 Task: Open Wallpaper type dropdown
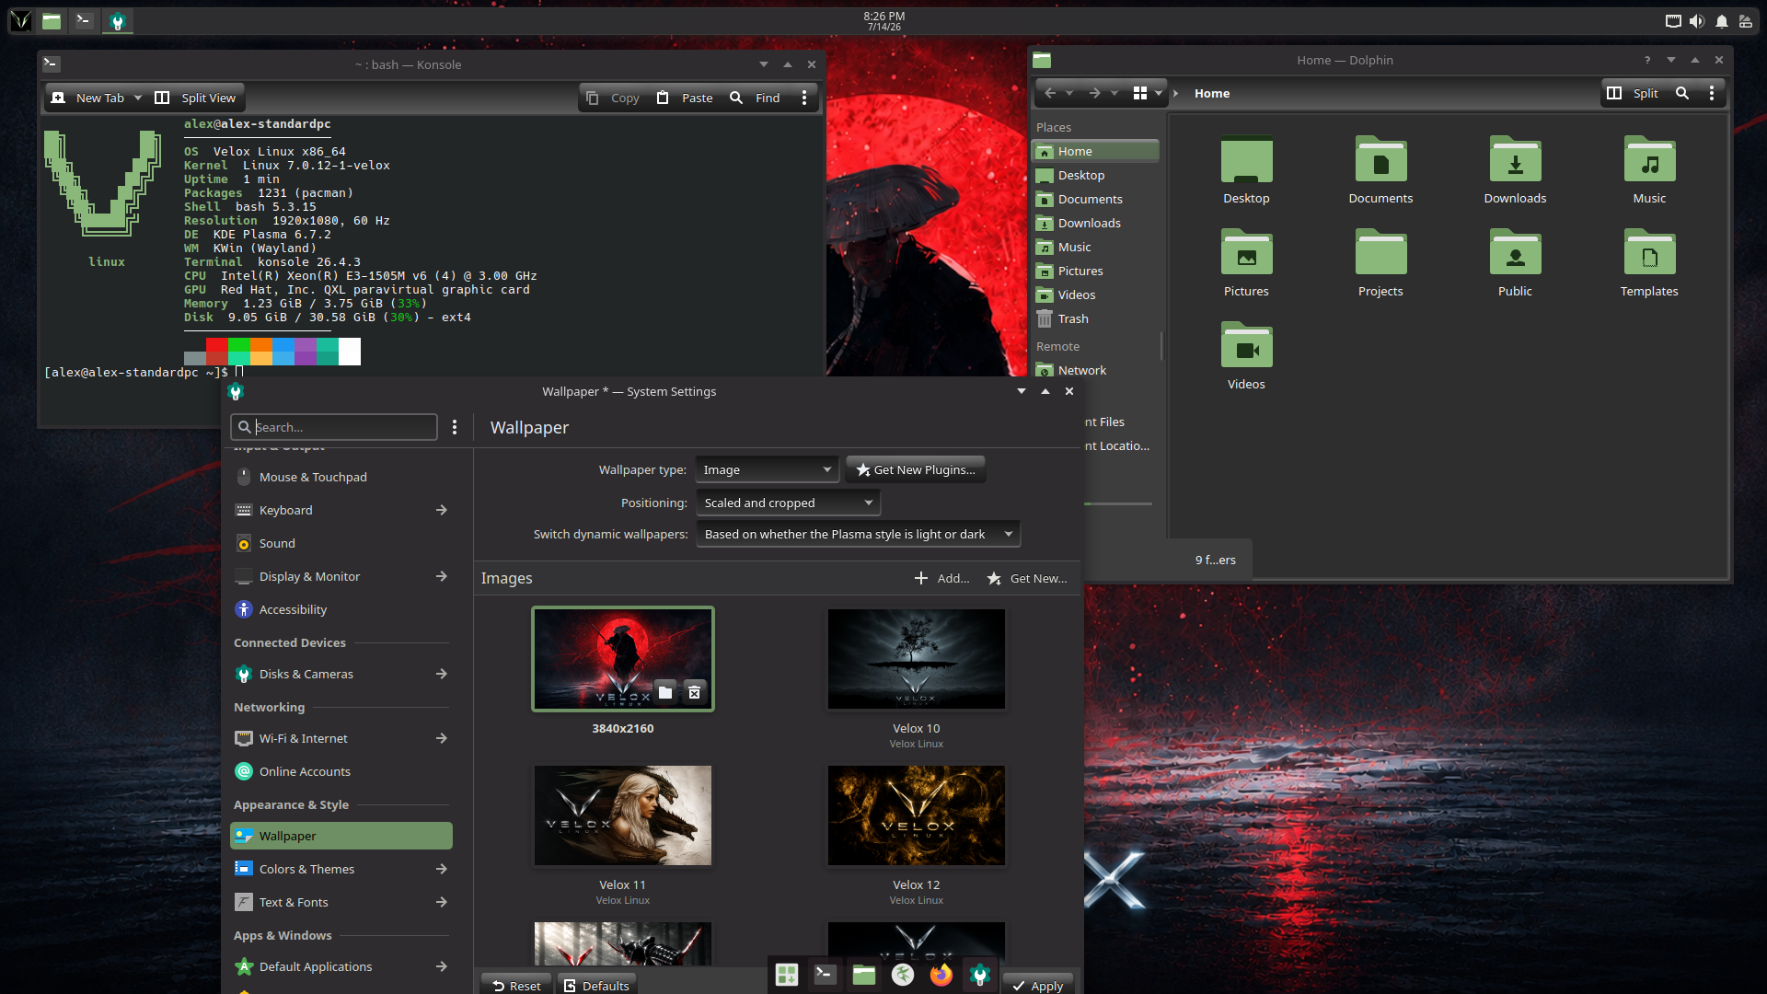(x=767, y=469)
